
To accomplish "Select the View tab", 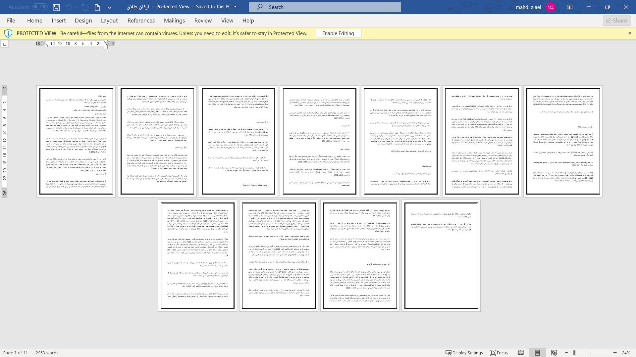I will [227, 21].
